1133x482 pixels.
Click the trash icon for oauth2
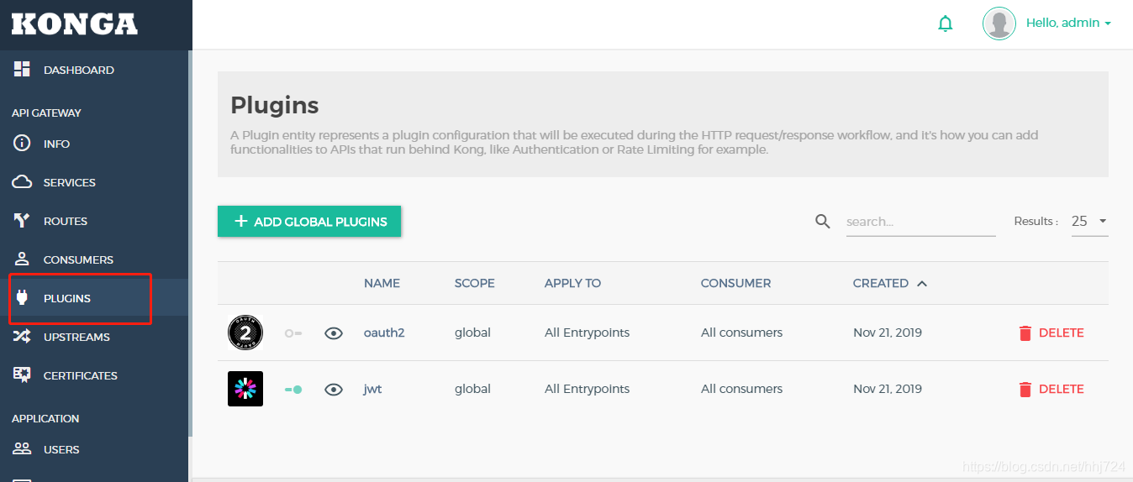(1025, 333)
